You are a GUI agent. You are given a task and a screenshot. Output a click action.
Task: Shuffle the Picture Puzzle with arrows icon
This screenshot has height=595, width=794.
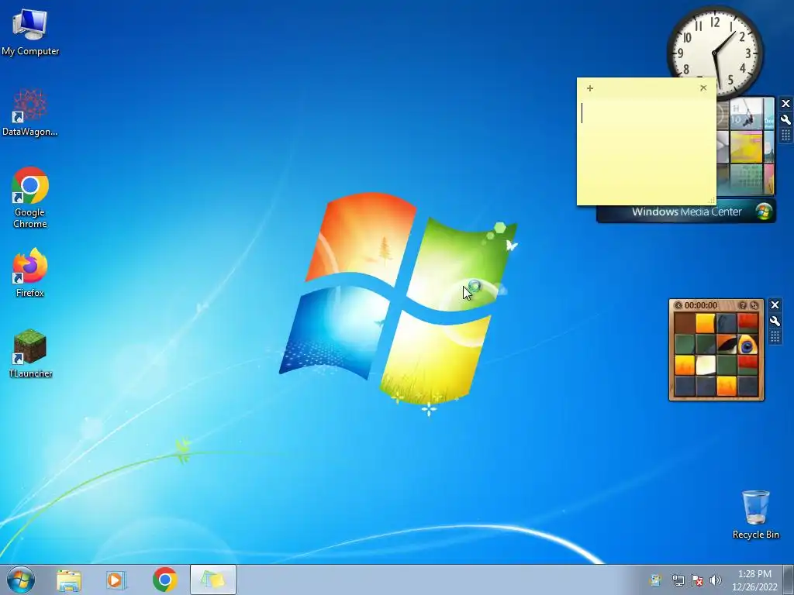pyautogui.click(x=754, y=305)
